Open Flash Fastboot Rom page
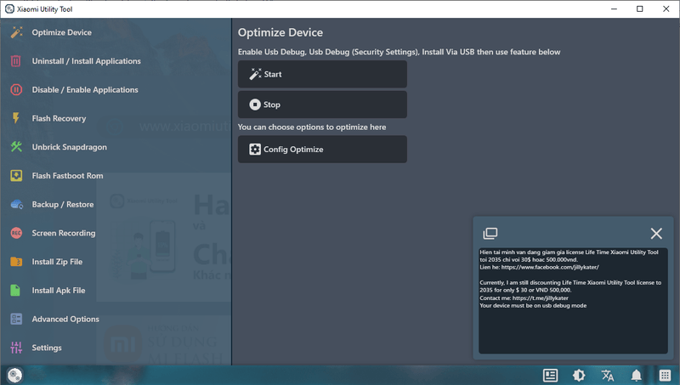The height and width of the screenshot is (385, 680). tap(67, 176)
